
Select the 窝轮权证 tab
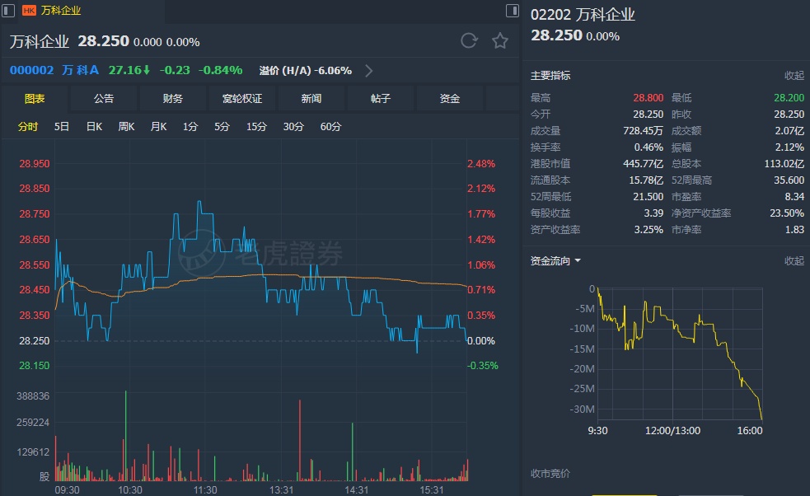click(x=242, y=99)
